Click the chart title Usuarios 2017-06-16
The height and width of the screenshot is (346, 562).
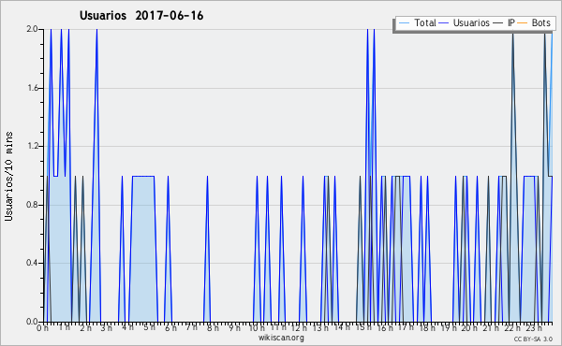141,16
